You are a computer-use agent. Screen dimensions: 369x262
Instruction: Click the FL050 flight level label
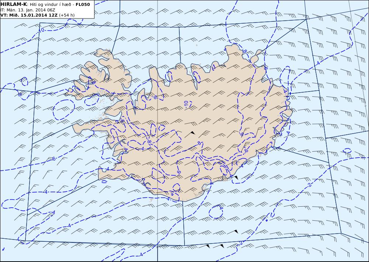coord(83,4)
